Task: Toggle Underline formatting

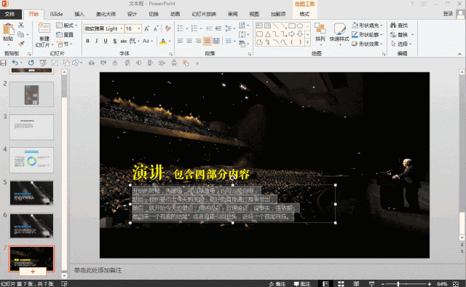Action: pyautogui.click(x=106, y=41)
